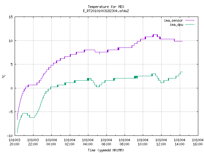Image resolution: width=204 pixels, height=153 pixels.
Task: Click the green ima_dpu curve dip near 05:00
Action: 98,87
